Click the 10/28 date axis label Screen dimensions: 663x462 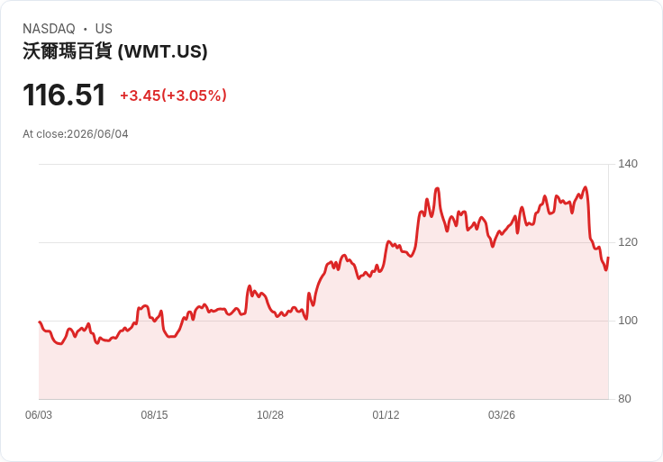270,415
